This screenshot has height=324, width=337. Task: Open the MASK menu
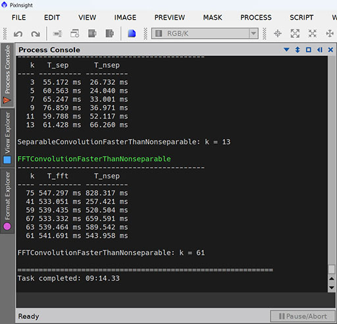coord(213,17)
